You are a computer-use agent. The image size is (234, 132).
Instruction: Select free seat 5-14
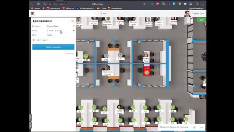(x=106, y=121)
